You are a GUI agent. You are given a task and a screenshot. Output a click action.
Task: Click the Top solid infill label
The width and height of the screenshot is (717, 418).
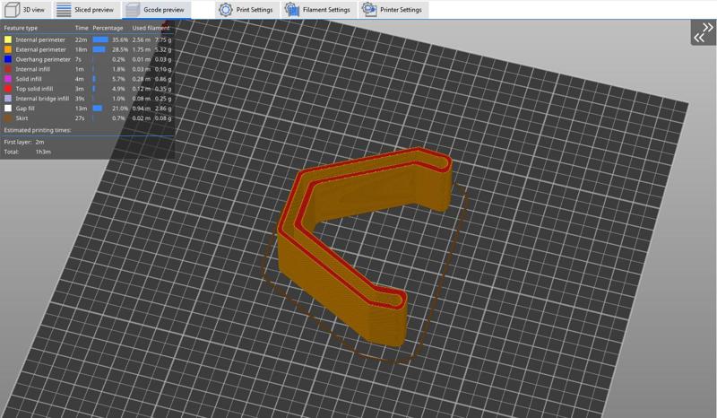(34, 89)
